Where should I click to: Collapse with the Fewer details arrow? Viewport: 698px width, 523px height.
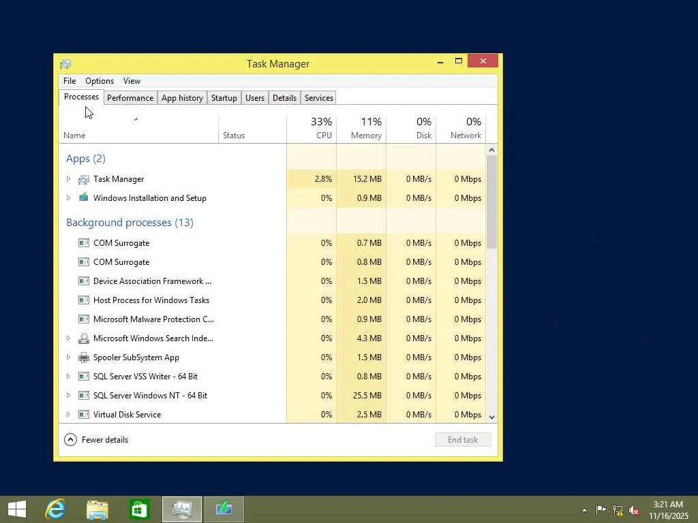70,440
